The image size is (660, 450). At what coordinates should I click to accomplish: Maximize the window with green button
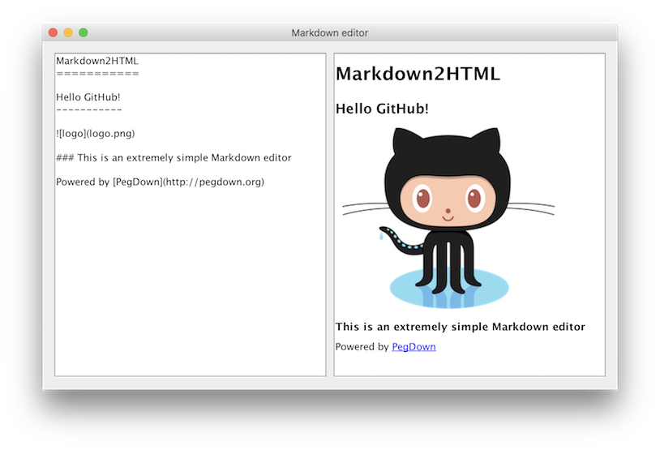click(x=84, y=32)
